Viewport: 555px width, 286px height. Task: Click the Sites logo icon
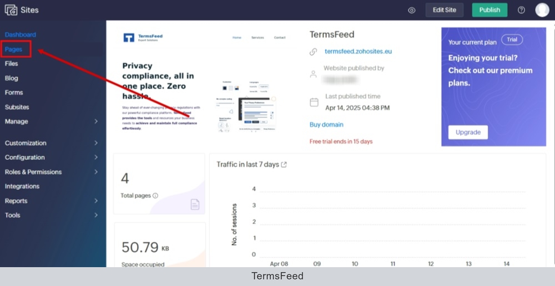pyautogui.click(x=11, y=10)
